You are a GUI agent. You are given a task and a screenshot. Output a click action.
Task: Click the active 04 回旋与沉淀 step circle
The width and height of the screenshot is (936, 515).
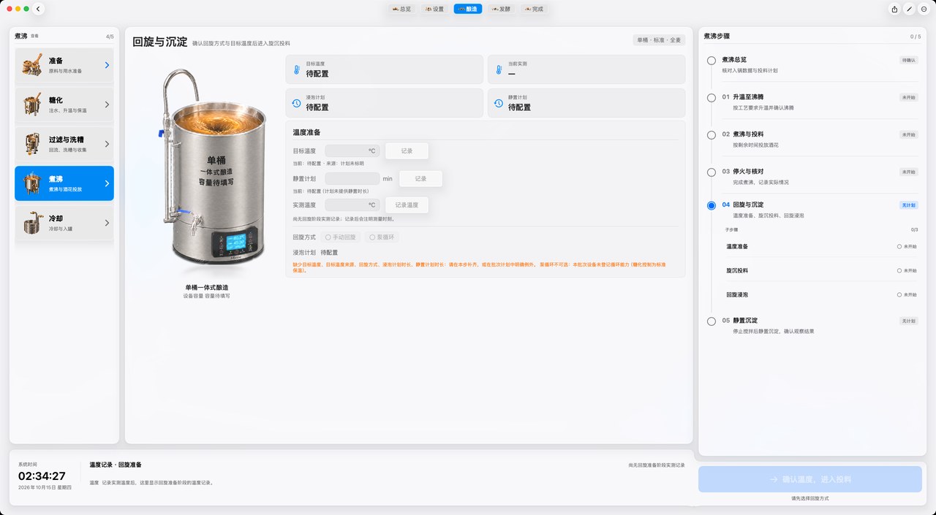(712, 205)
